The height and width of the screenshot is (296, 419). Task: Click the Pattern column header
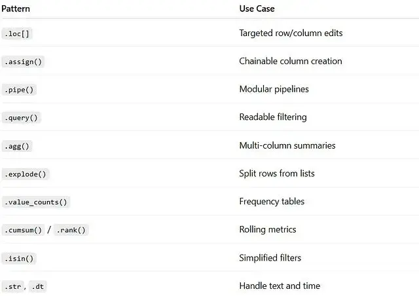click(x=16, y=9)
